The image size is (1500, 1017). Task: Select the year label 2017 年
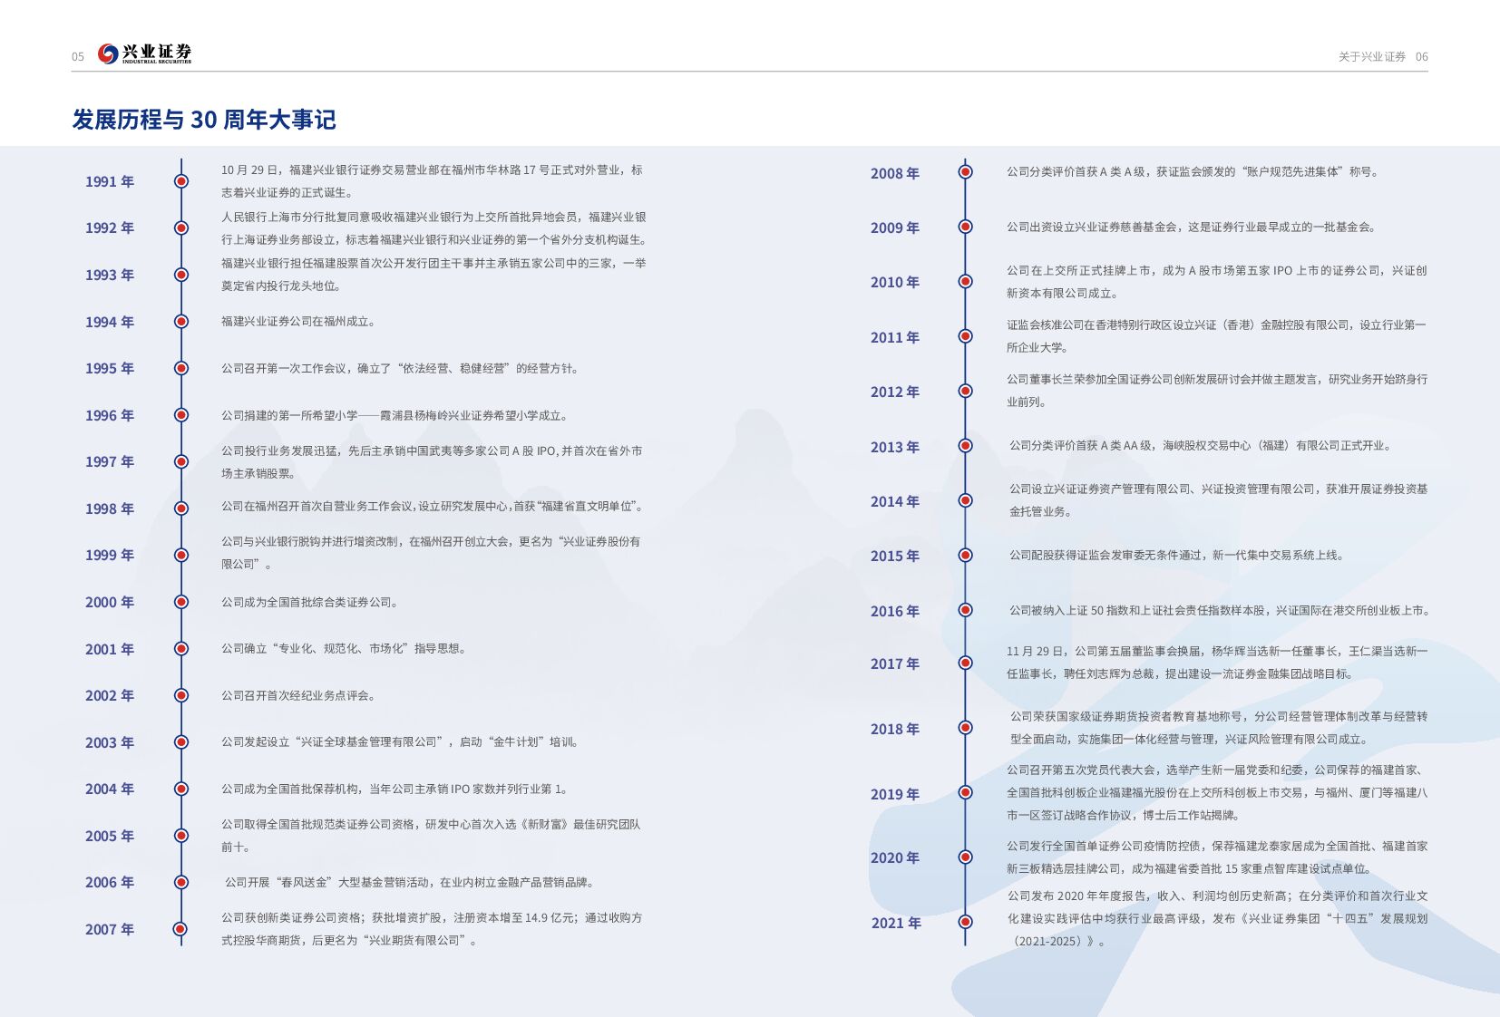tap(895, 663)
